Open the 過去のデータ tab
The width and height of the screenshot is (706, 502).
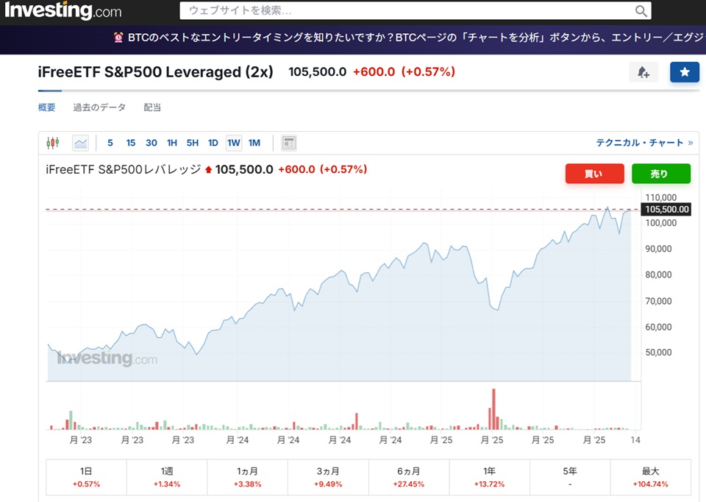click(x=99, y=107)
